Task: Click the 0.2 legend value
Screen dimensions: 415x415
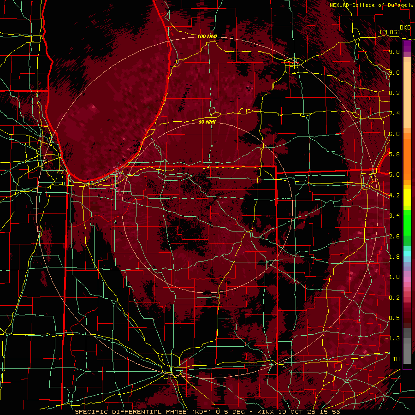Action: point(394,298)
